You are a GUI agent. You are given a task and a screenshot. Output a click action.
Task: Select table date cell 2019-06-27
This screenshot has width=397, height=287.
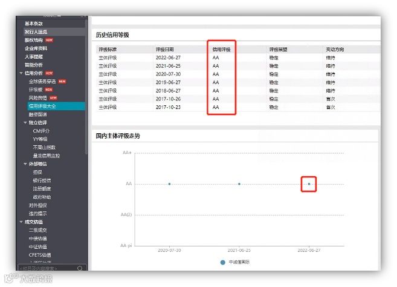[x=168, y=82]
